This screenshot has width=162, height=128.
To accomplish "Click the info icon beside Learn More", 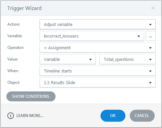I will click(x=11, y=116).
